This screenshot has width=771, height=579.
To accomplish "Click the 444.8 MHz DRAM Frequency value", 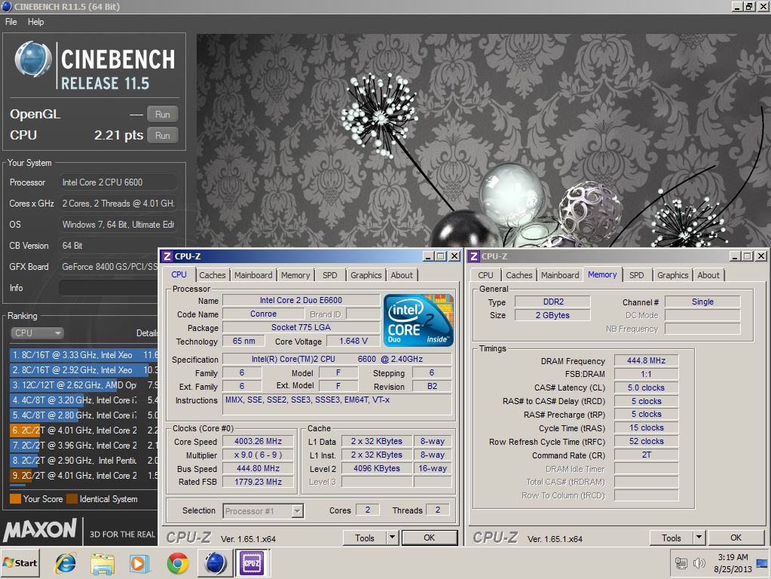I will [646, 360].
